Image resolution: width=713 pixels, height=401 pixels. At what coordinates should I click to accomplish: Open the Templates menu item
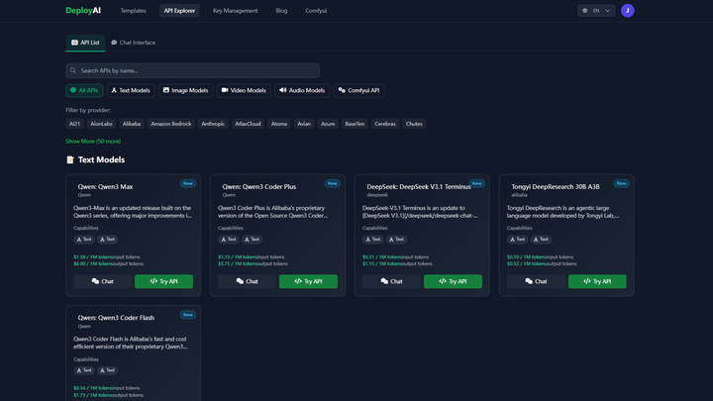coord(134,11)
